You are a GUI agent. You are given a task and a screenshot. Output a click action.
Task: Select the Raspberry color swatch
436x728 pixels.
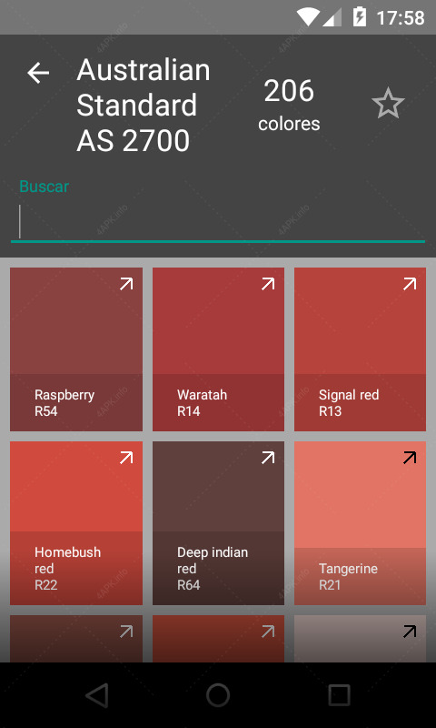click(76, 349)
